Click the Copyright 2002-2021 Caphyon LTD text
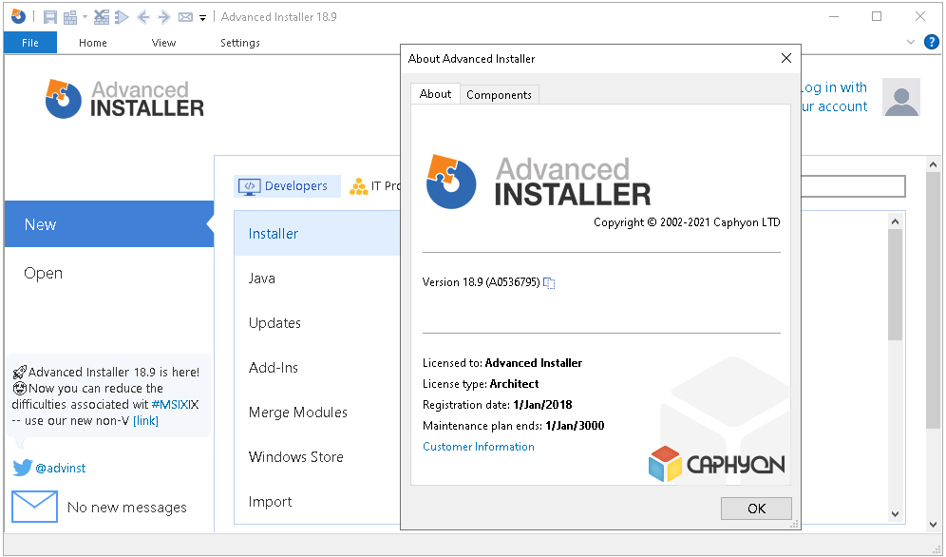Image resolution: width=946 pixels, height=557 pixels. pyautogui.click(x=687, y=222)
